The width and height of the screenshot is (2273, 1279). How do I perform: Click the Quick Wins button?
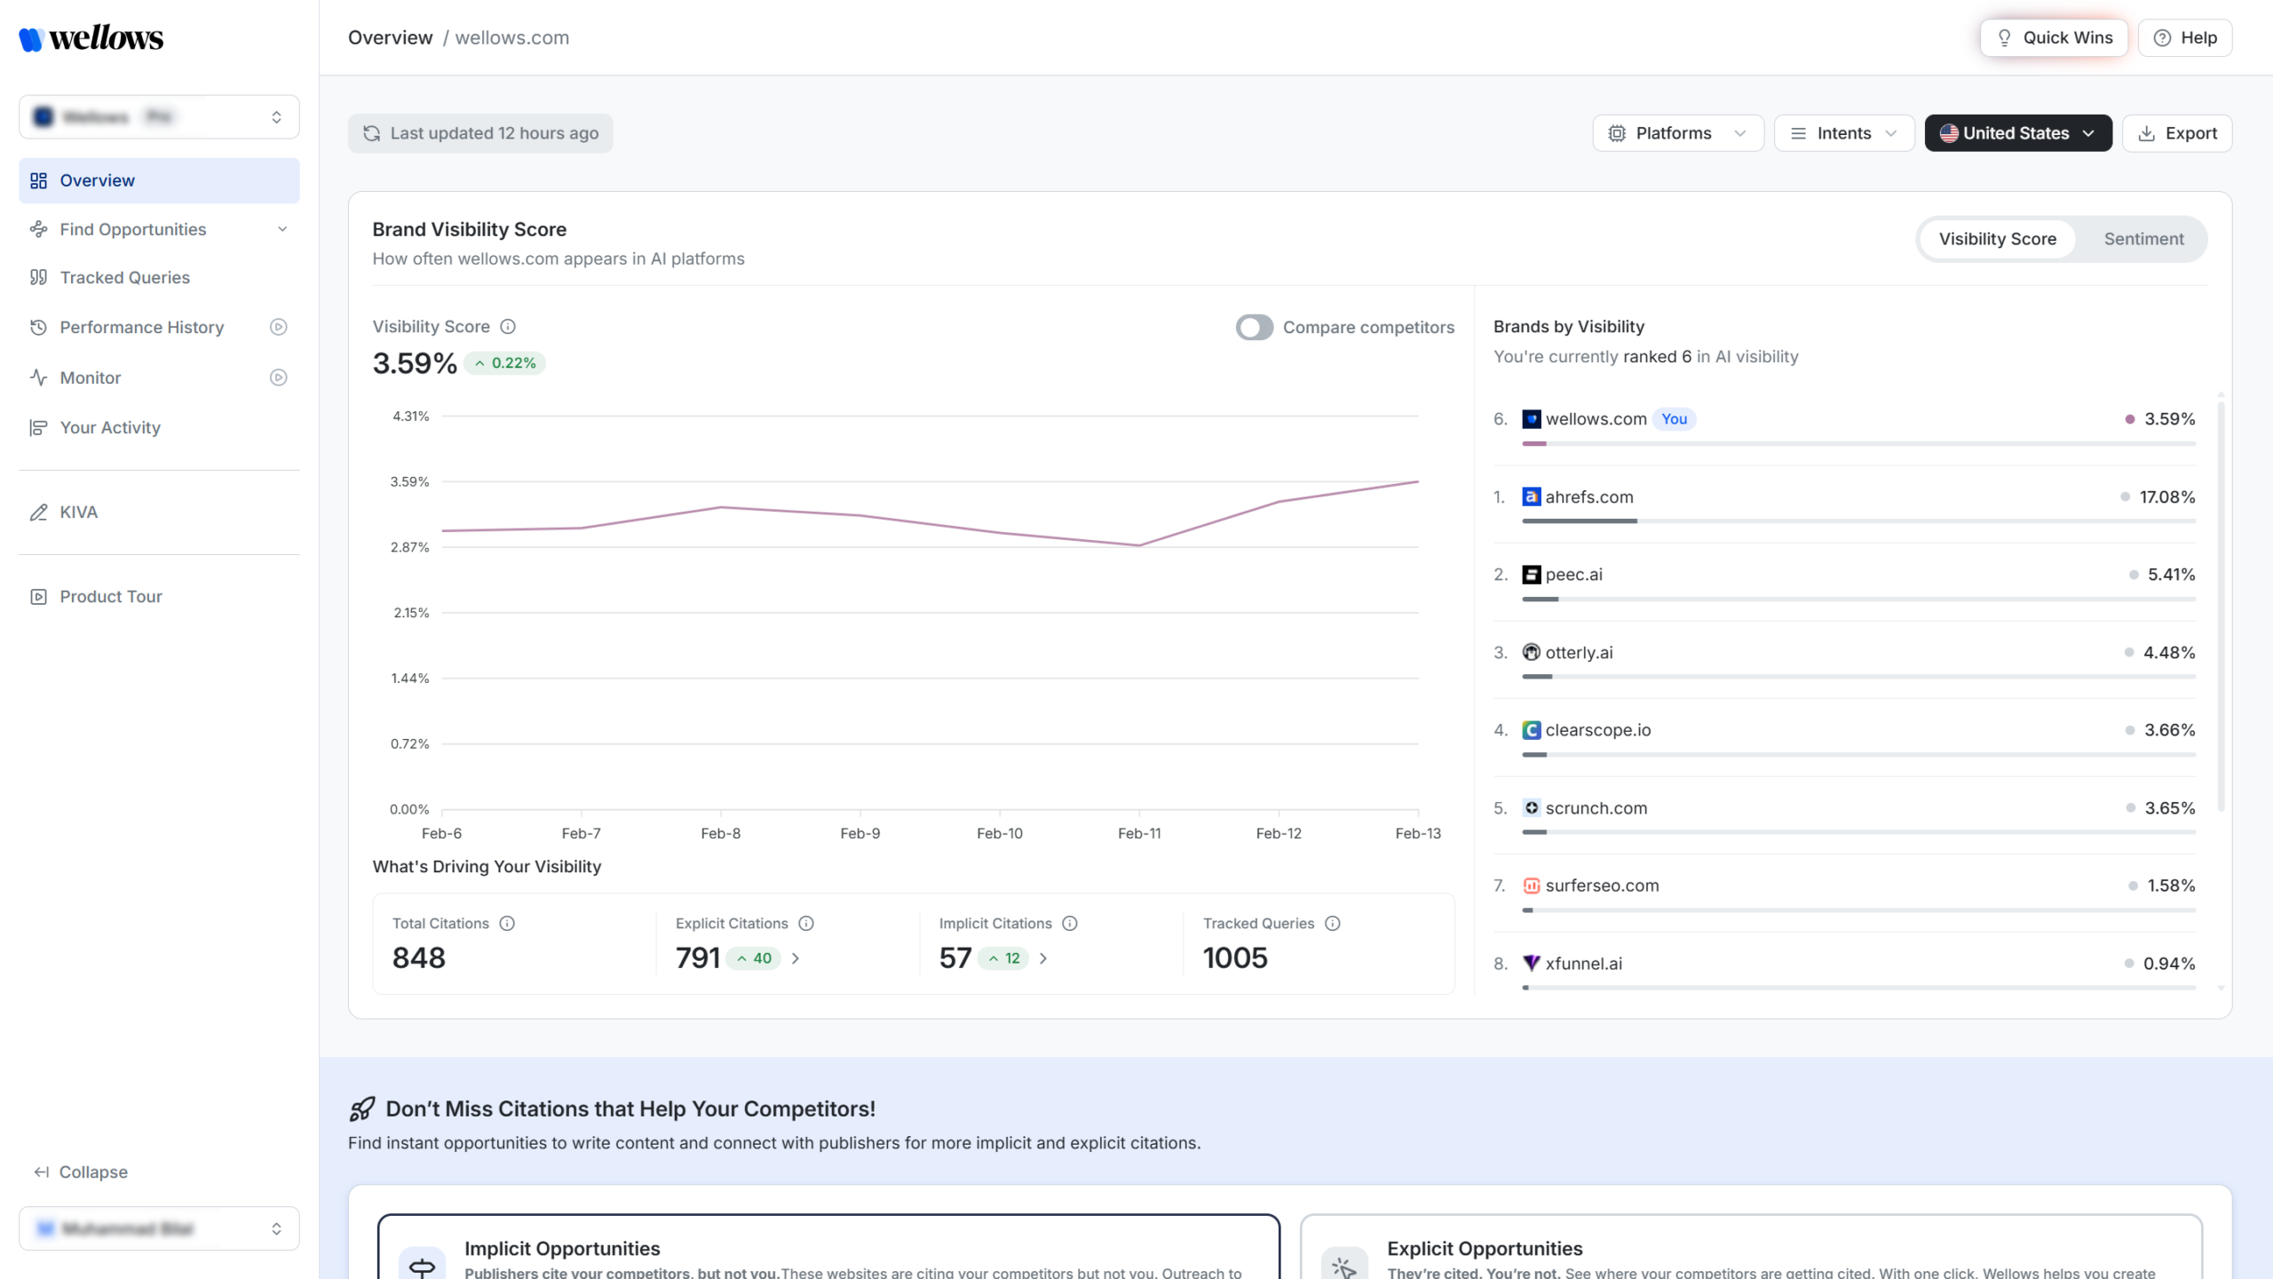pos(2054,37)
